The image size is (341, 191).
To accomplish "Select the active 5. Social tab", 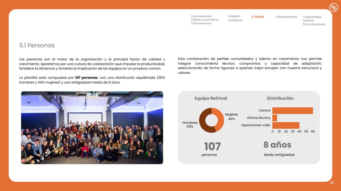I will coord(258,17).
